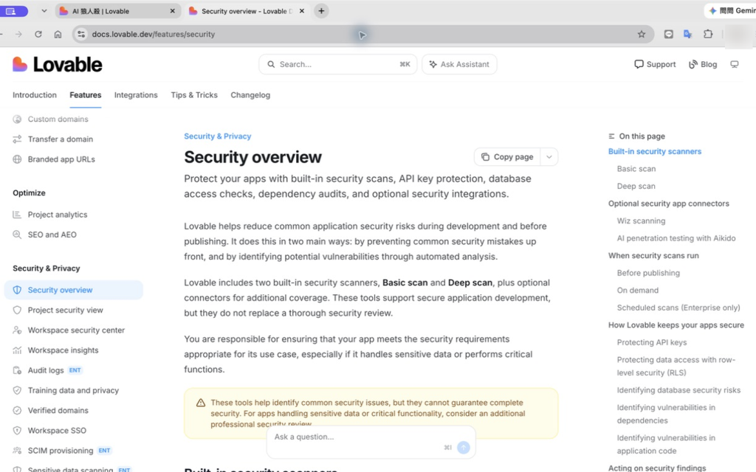Jump to When security scans run
The height and width of the screenshot is (472, 756).
pyautogui.click(x=653, y=256)
